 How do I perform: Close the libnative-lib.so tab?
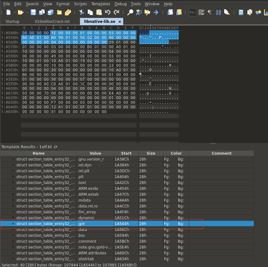(x=119, y=22)
